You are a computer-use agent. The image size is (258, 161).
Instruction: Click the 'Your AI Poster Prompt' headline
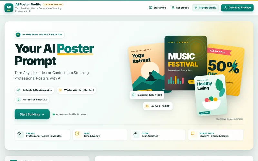coord(54,55)
